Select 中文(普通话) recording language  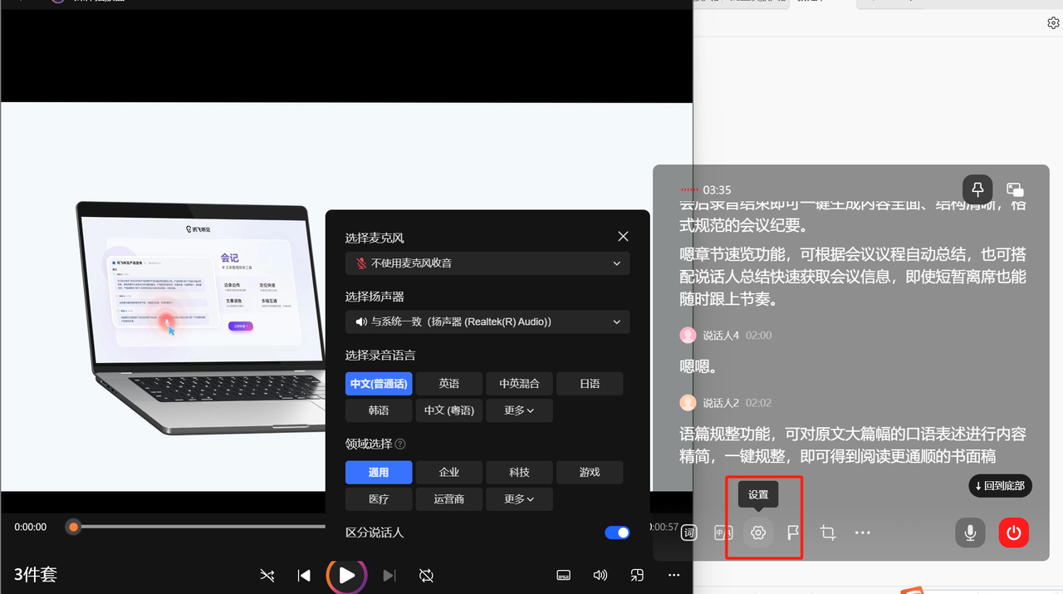pos(379,384)
